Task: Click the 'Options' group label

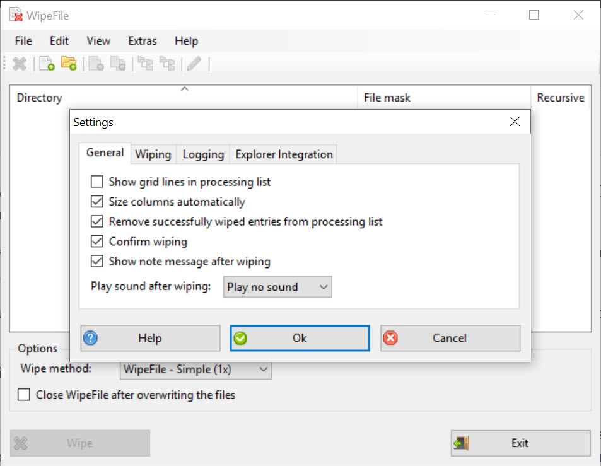Action: [38, 348]
